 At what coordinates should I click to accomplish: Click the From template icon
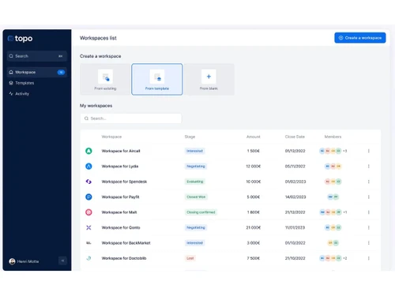pos(157,77)
